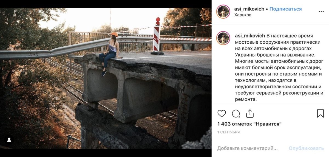Viewport: 329px width, 157px height.
Task: Open comments via the speech bubble icon
Action: 236,114
